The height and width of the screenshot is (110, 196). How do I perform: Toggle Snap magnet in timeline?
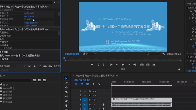[82, 84]
